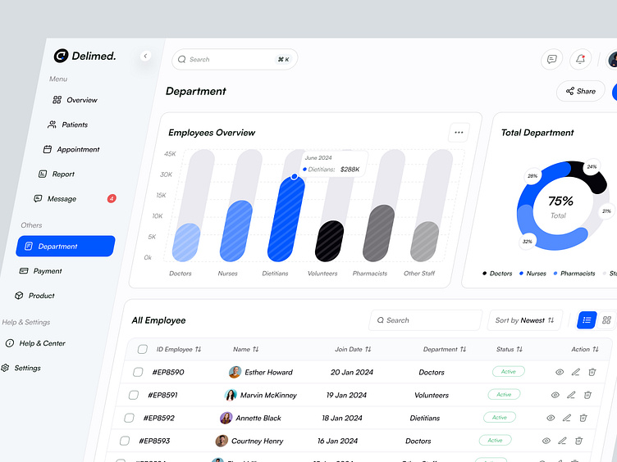
Task: Sort by Name column
Action: (x=246, y=349)
